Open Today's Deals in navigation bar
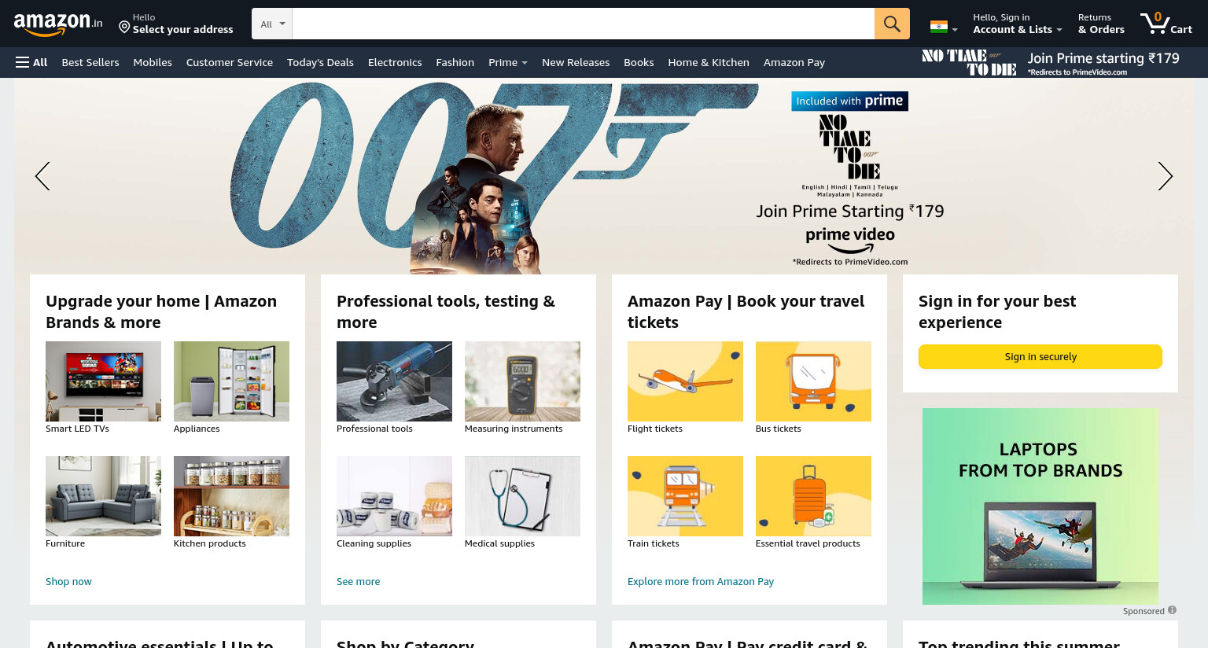This screenshot has width=1208, height=648. pos(320,62)
